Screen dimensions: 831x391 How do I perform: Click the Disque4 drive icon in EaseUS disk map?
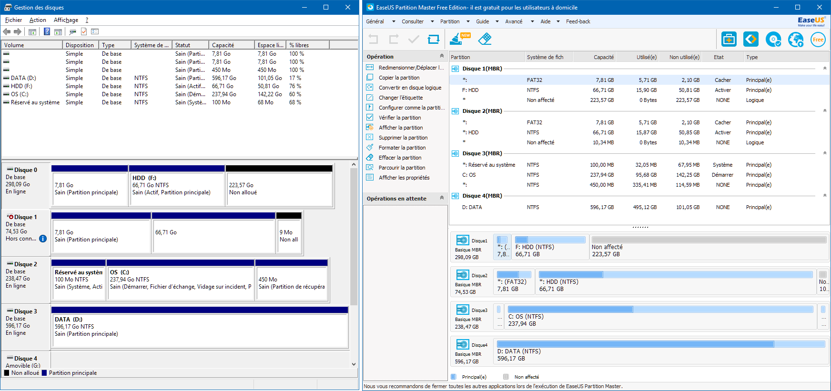point(463,344)
